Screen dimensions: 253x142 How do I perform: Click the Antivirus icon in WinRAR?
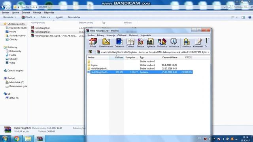click(x=187, y=43)
